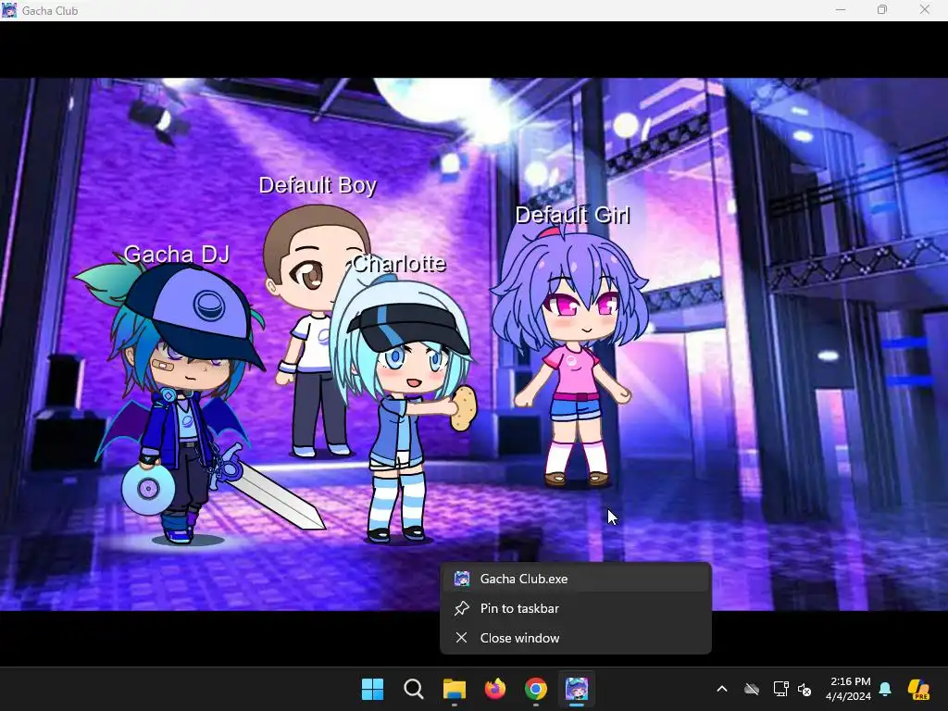Open taskbar Search
This screenshot has height=711, width=948.
[x=414, y=689]
